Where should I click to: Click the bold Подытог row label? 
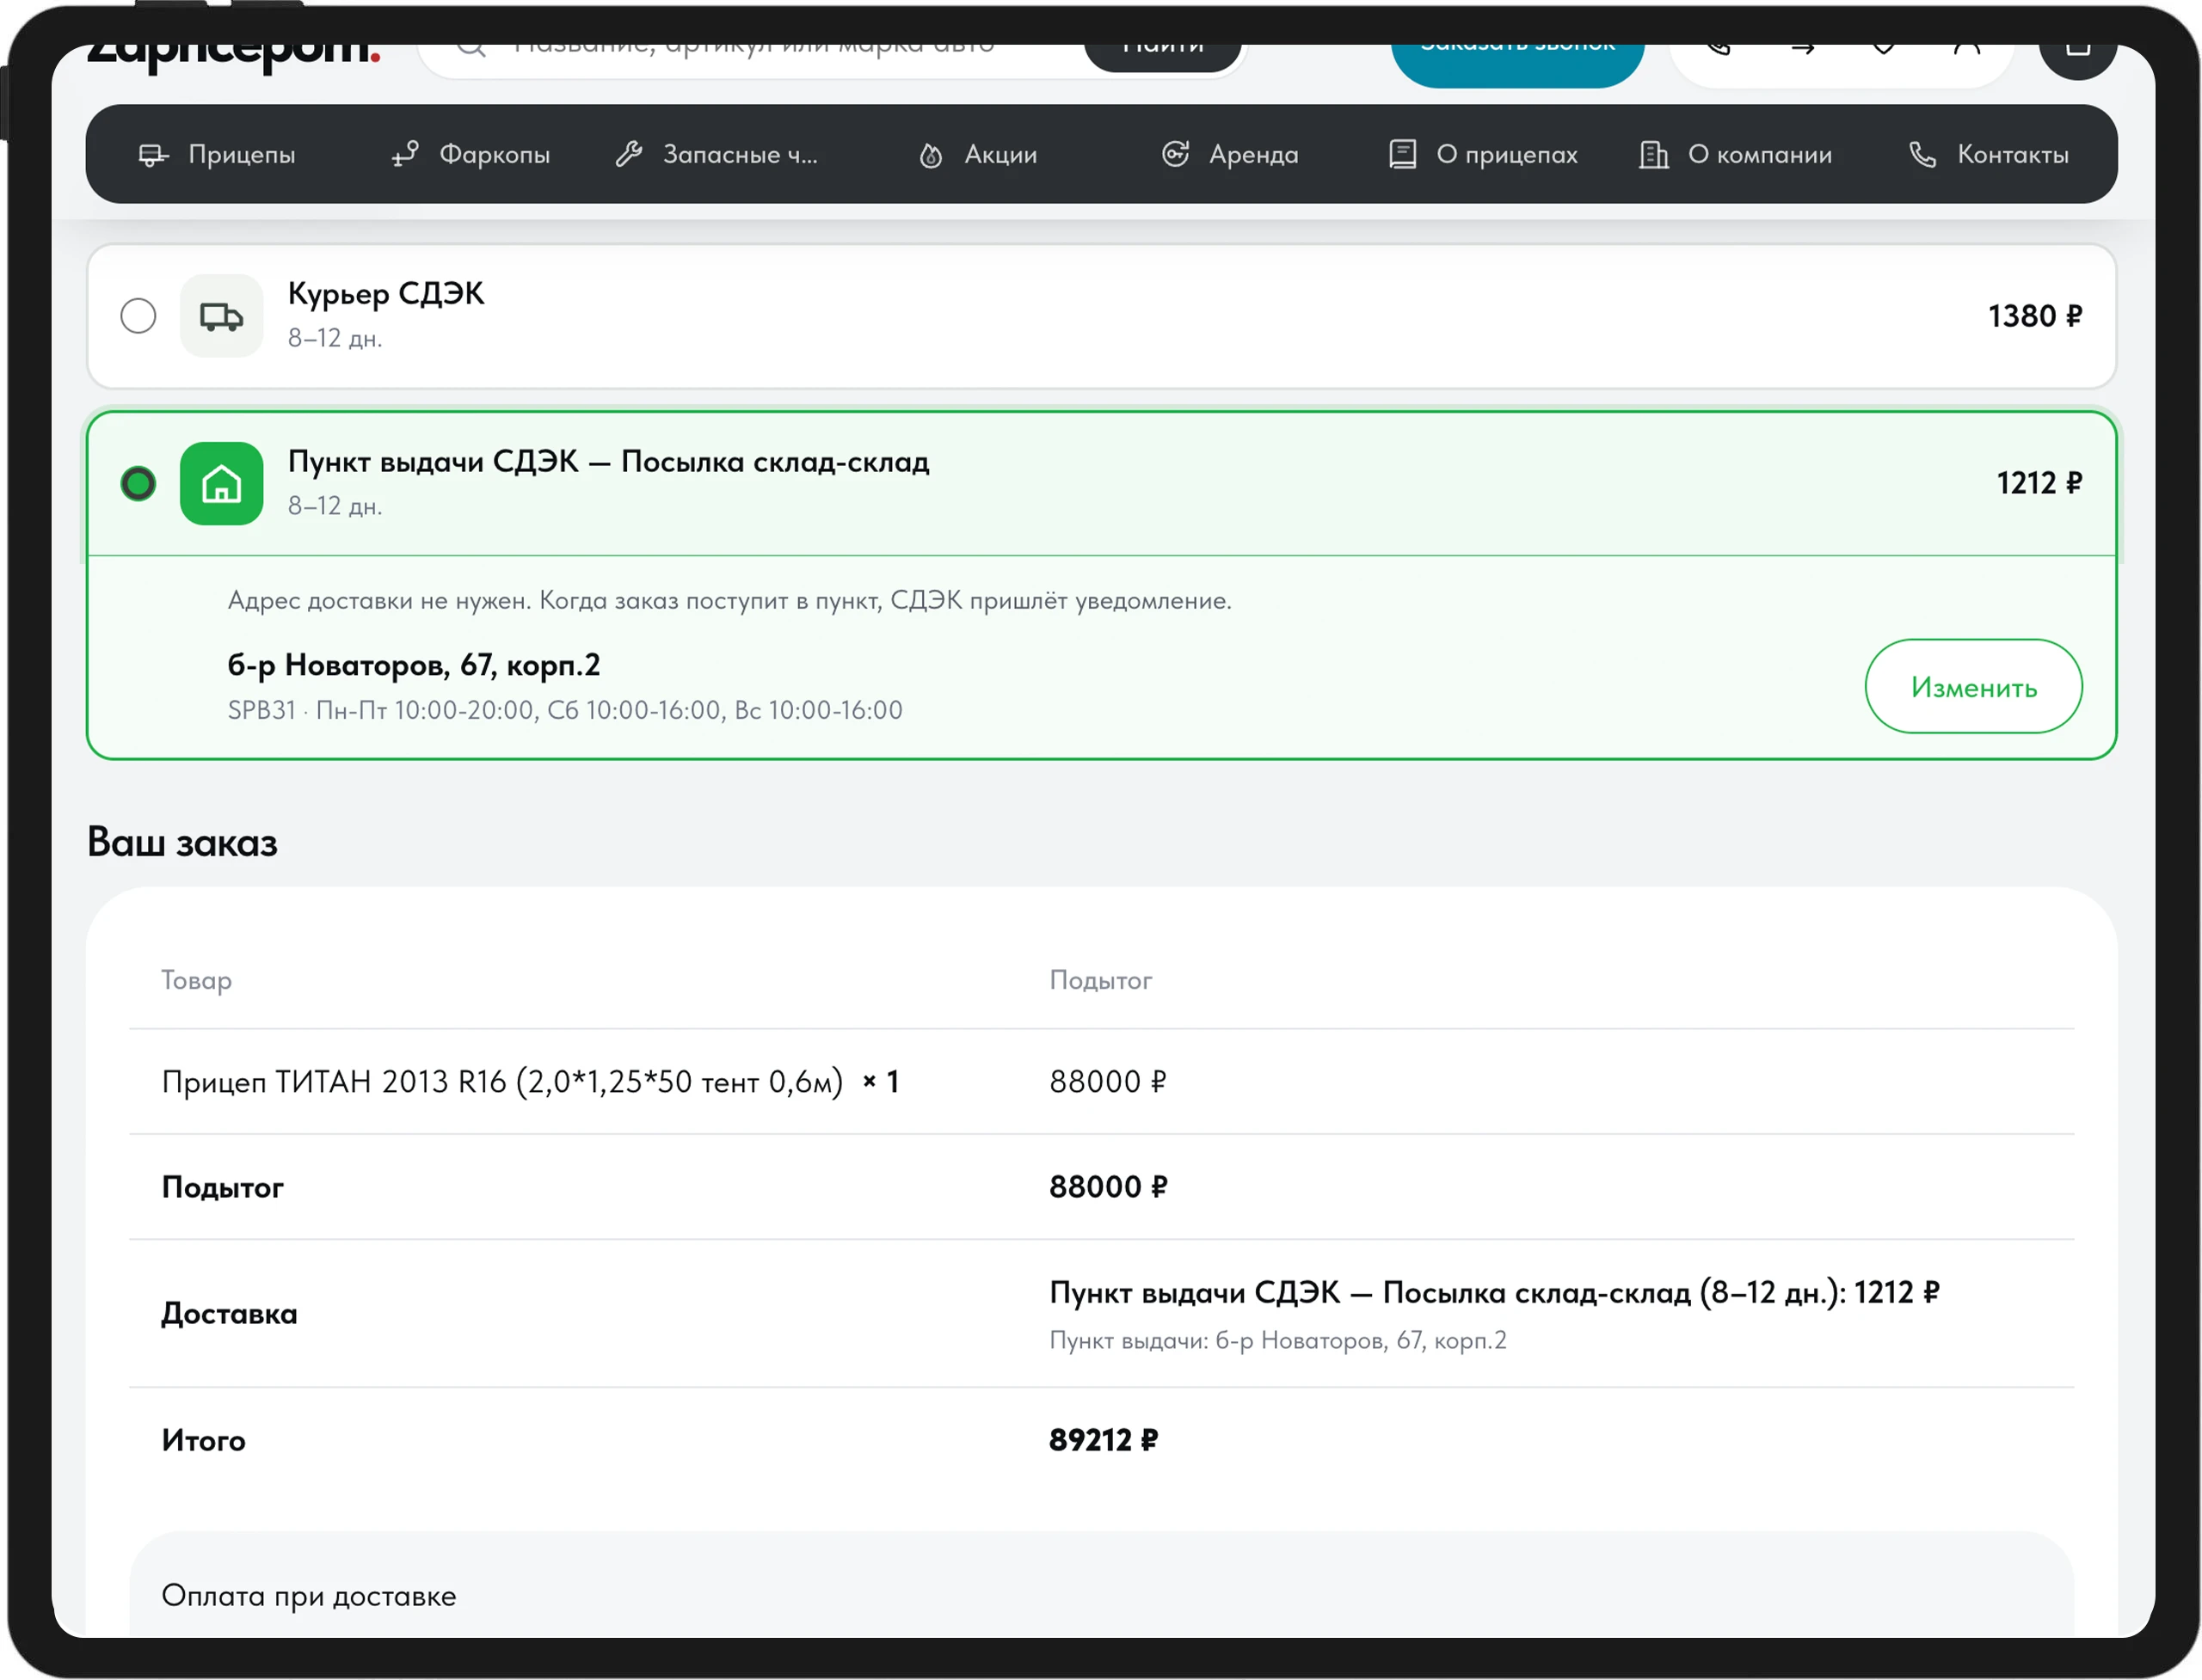pyautogui.click(x=222, y=1187)
